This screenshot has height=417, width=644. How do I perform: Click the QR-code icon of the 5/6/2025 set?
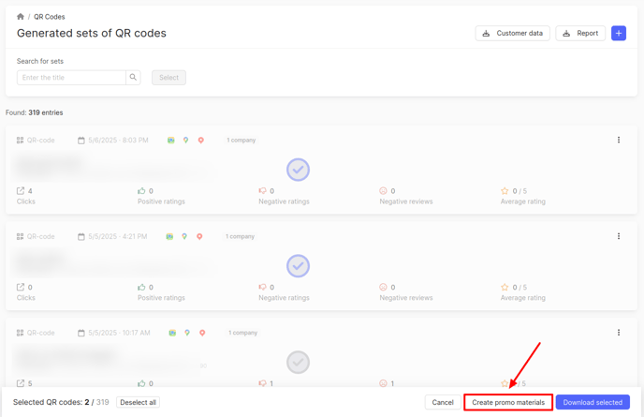pos(21,141)
